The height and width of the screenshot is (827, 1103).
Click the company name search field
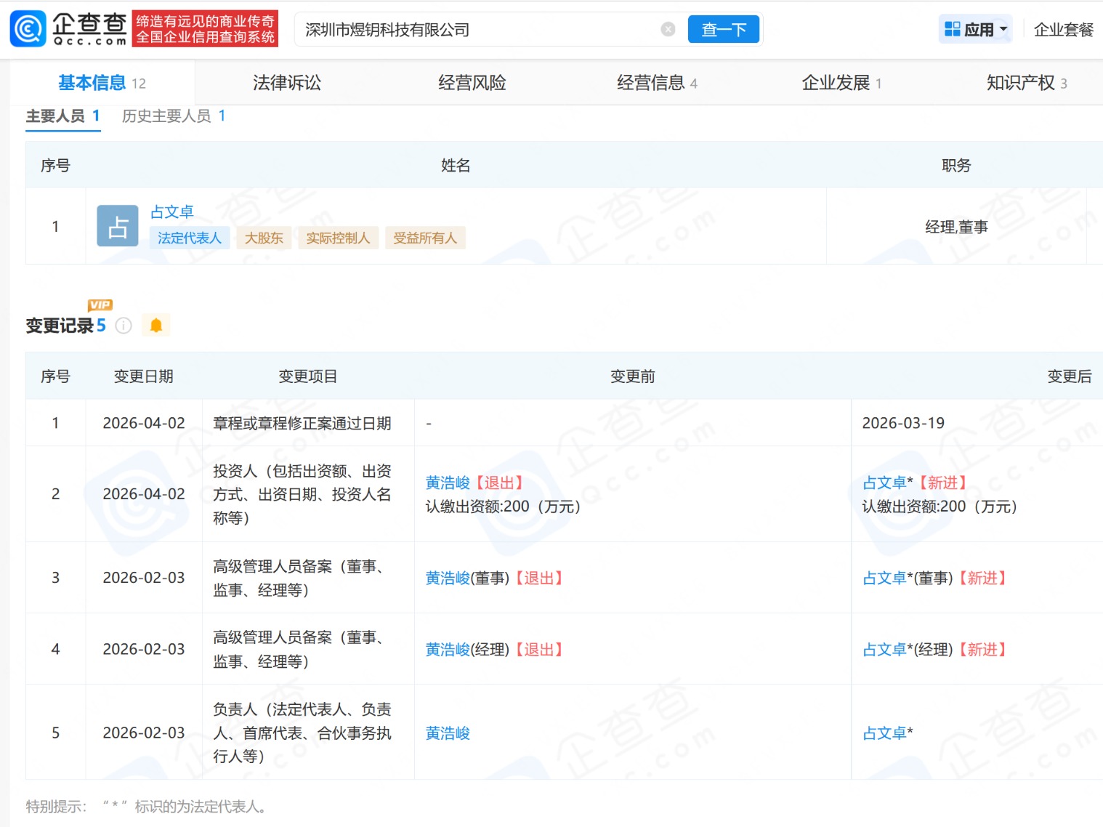tap(480, 30)
